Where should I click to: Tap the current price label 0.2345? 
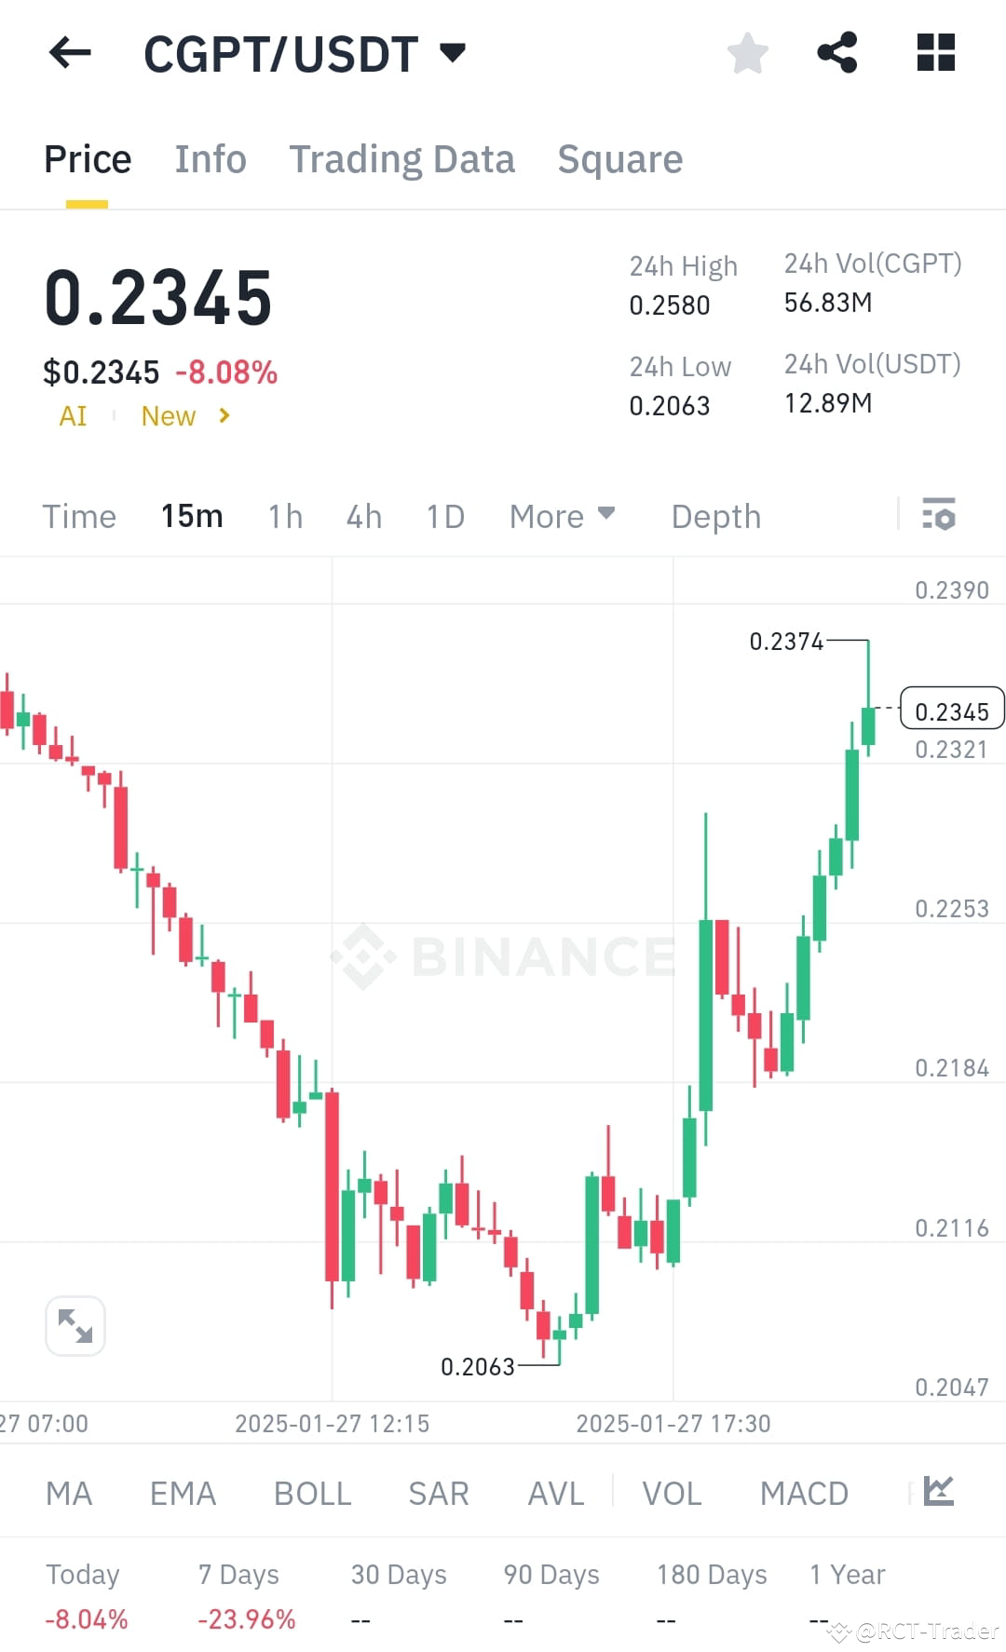click(952, 710)
